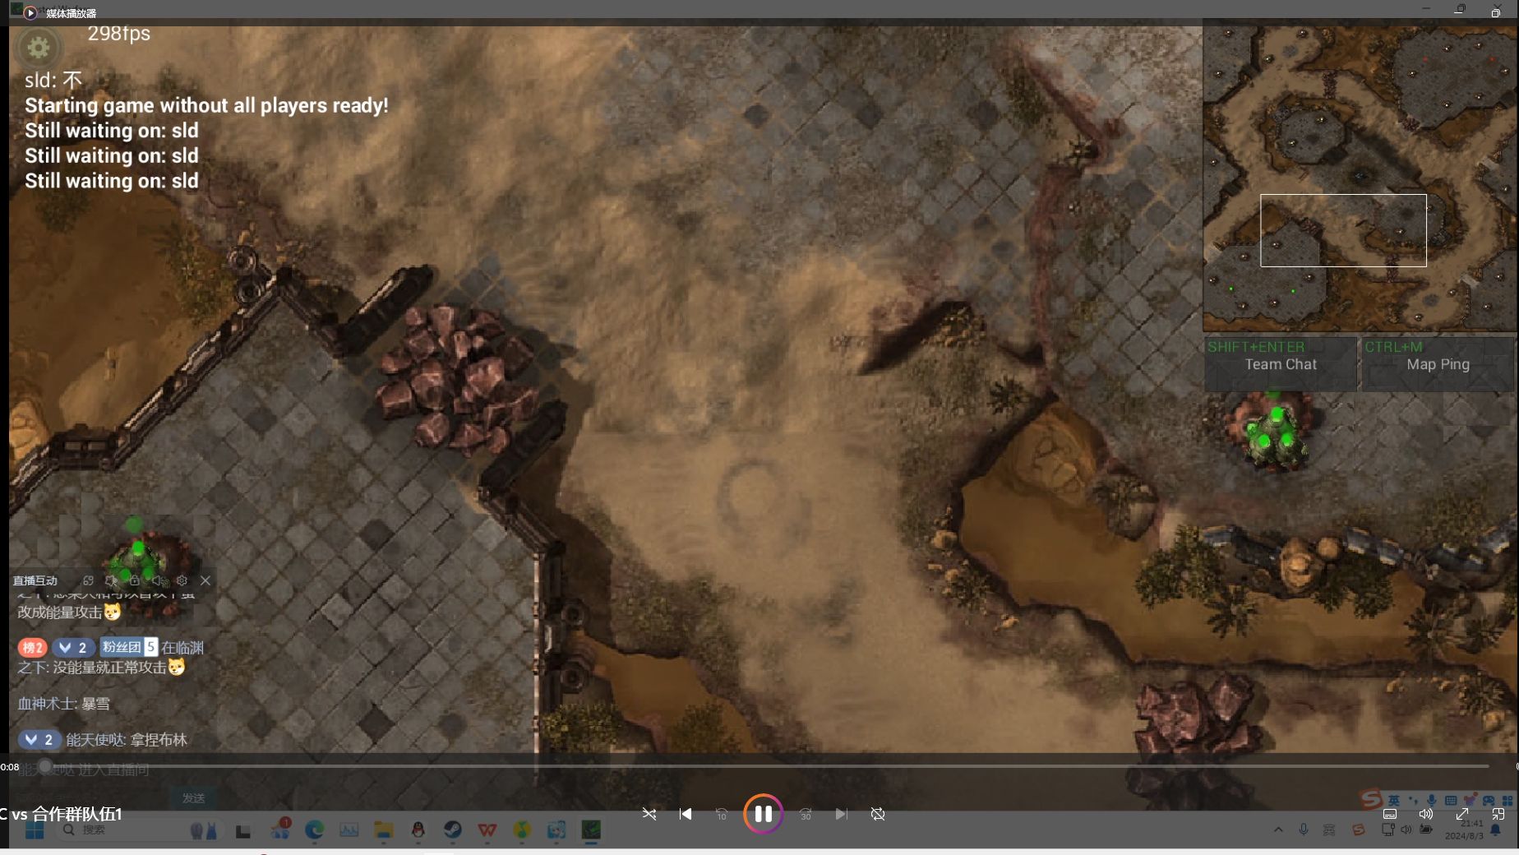The width and height of the screenshot is (1519, 855).
Task: Rewind the video 10 seconds
Action: point(722,814)
